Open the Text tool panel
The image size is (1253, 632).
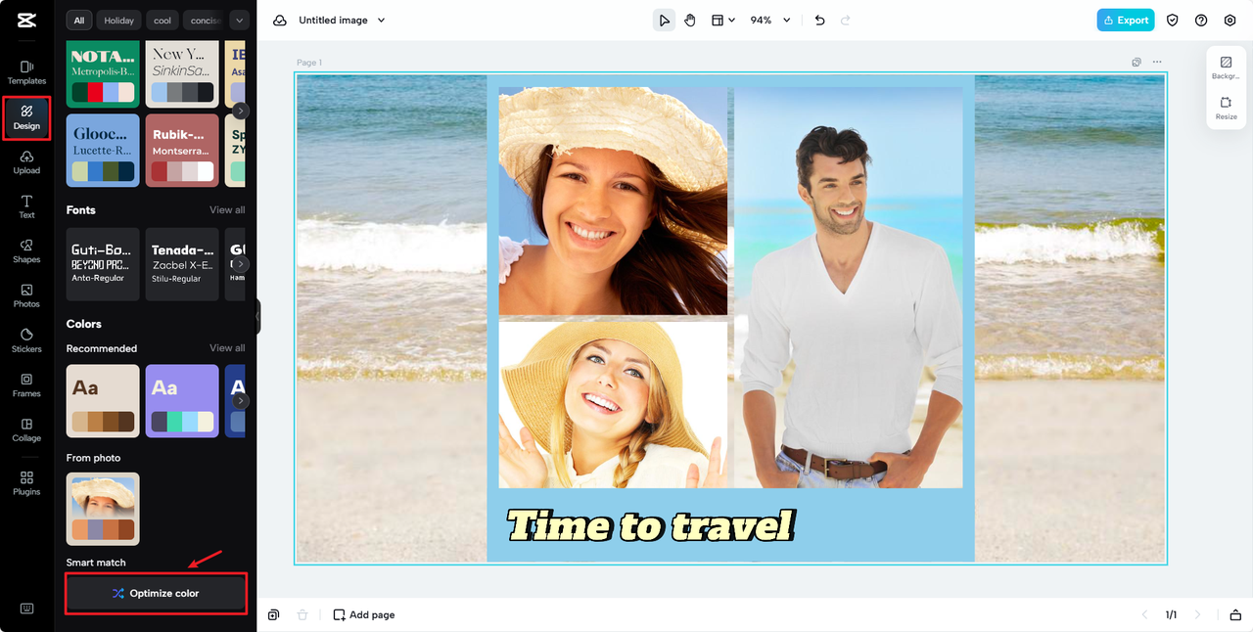tap(26, 206)
